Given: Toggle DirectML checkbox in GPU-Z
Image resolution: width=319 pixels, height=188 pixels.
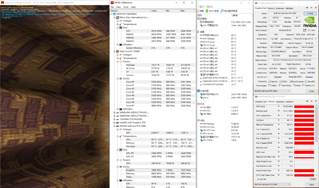Looking at the screenshot, I should point(306,81).
